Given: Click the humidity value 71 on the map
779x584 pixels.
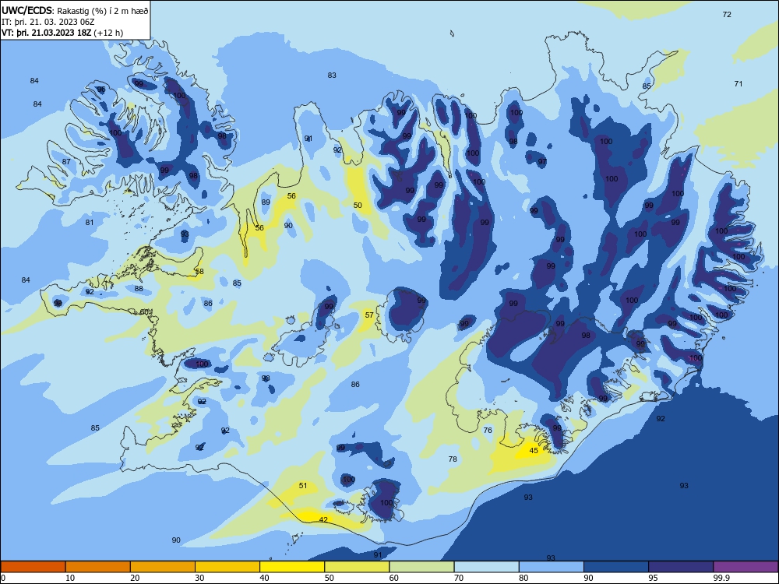Looking at the screenshot, I should click(x=738, y=84).
